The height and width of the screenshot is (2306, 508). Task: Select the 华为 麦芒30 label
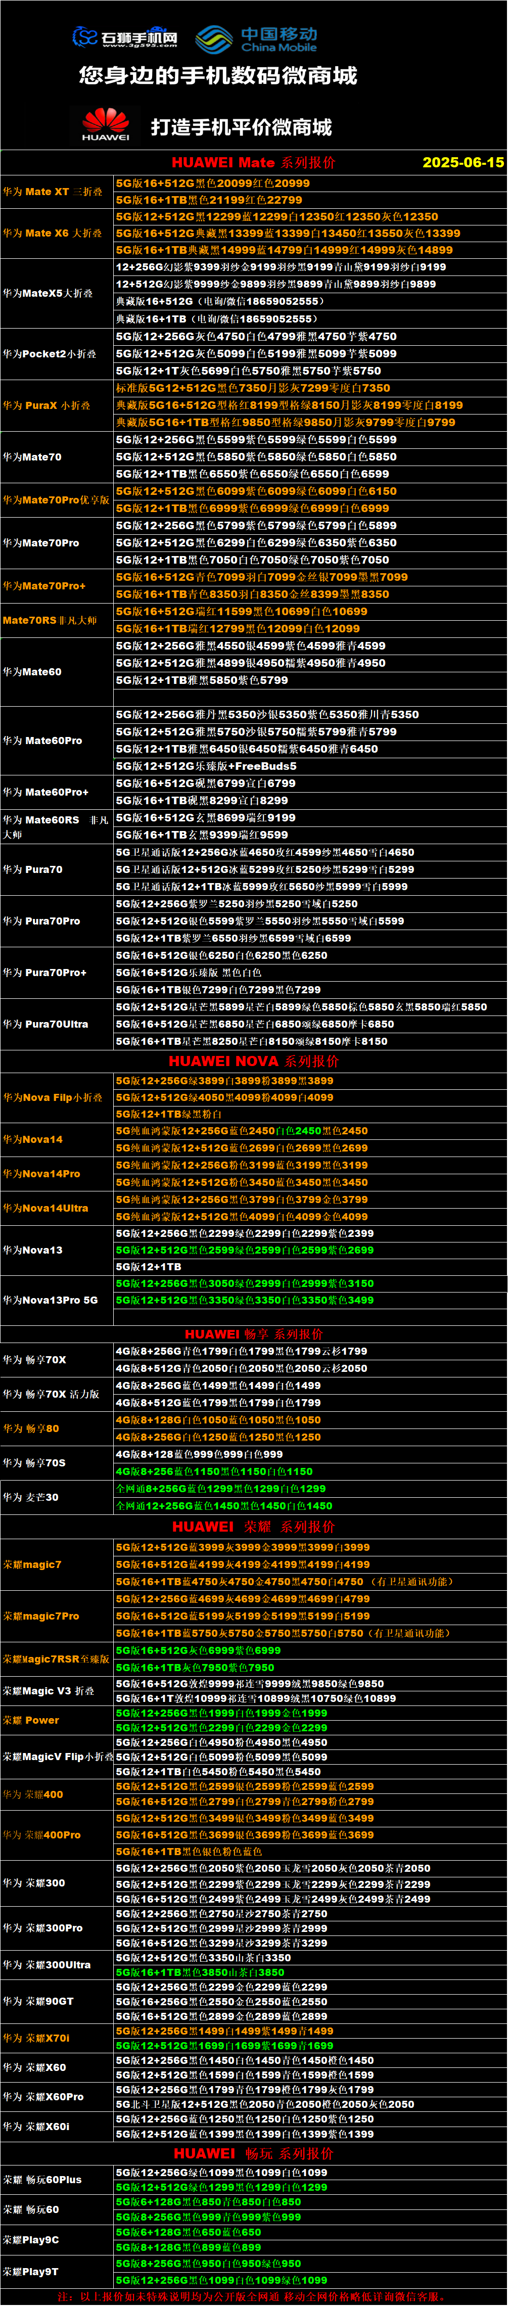click(x=31, y=1497)
